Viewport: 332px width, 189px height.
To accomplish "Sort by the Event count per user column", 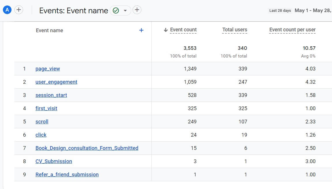I will [x=292, y=30].
